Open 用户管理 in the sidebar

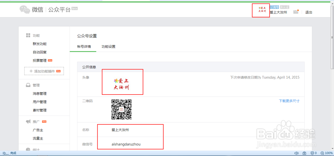40,102
